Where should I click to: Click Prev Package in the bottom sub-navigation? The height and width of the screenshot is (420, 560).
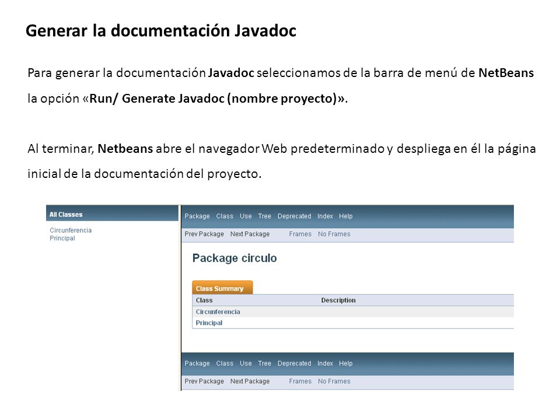click(x=204, y=381)
